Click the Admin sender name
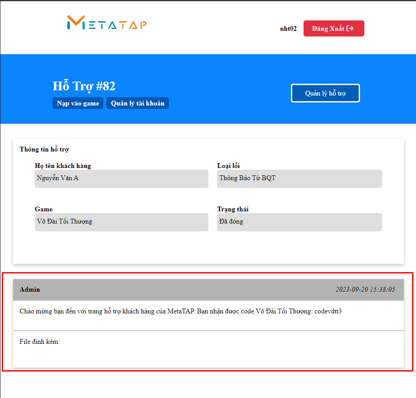The height and width of the screenshot is (398, 416). point(30,289)
